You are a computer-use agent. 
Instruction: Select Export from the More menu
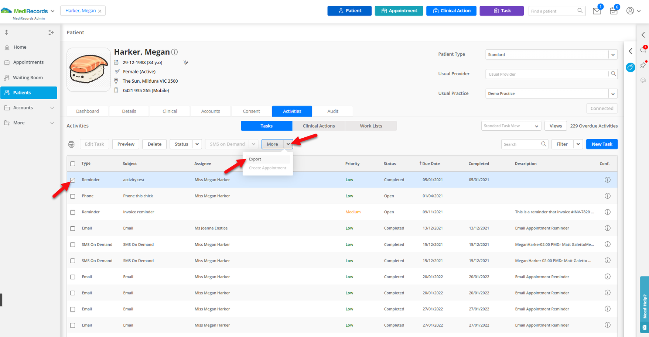click(255, 159)
